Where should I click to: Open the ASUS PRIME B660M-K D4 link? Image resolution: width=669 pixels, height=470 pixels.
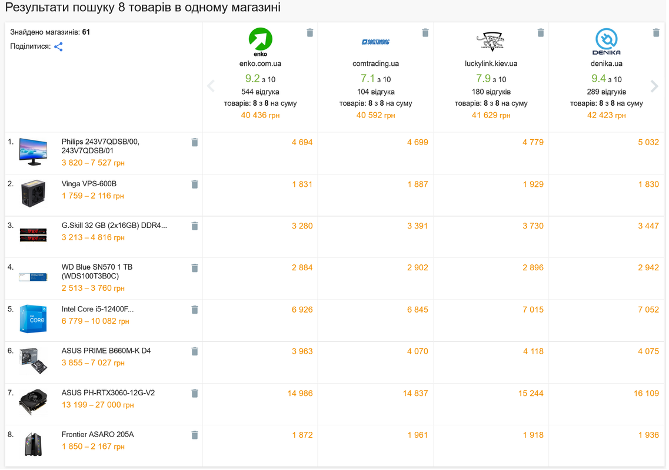point(106,351)
